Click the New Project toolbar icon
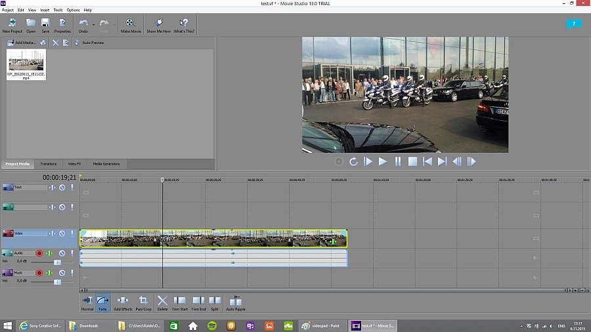This screenshot has height=332, width=591. point(12,26)
